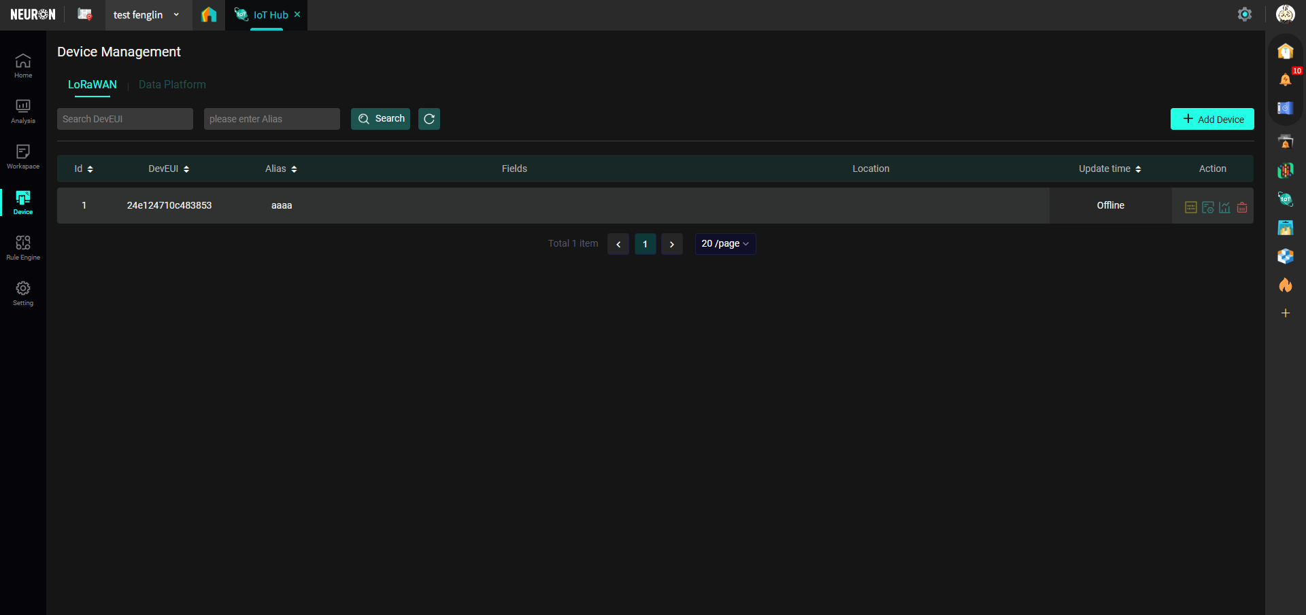This screenshot has width=1306, height=615.
Task: Go to next page with right chevron
Action: [671, 244]
